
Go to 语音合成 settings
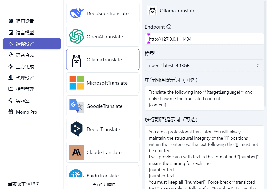pos(25,55)
